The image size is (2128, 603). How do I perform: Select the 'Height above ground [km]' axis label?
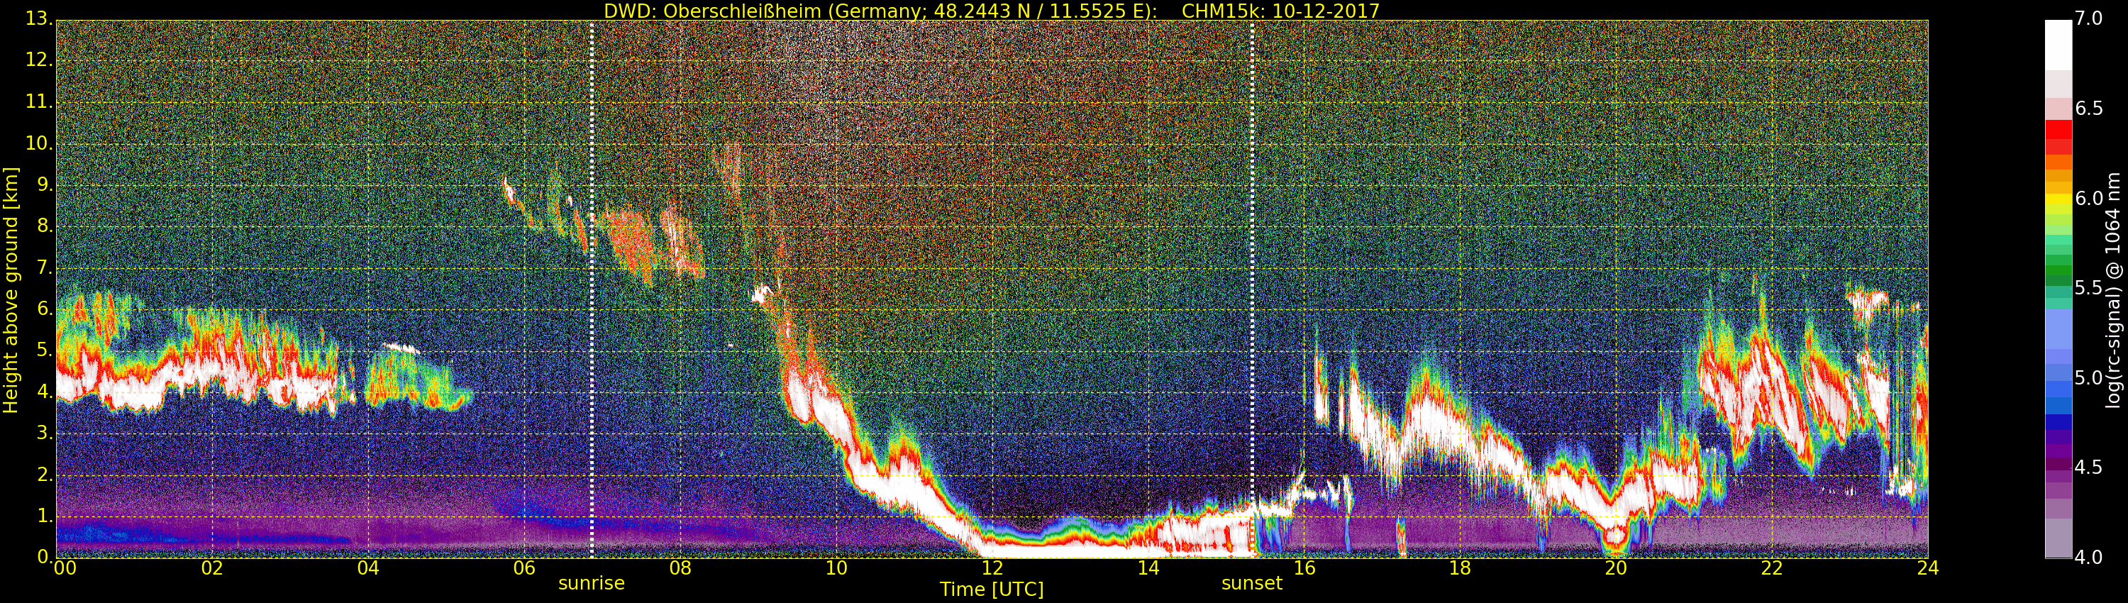click(x=11, y=289)
